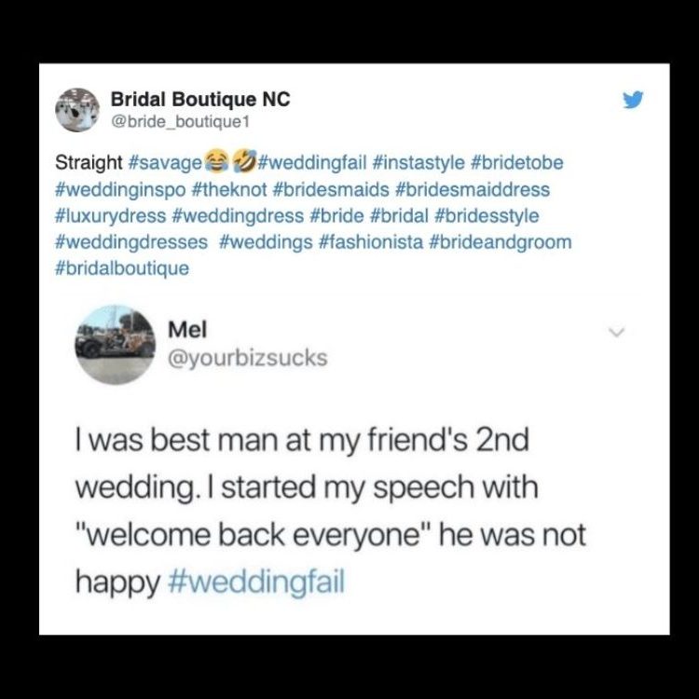
Task: Open the @bride_boutique1 handle
Action: point(180,121)
